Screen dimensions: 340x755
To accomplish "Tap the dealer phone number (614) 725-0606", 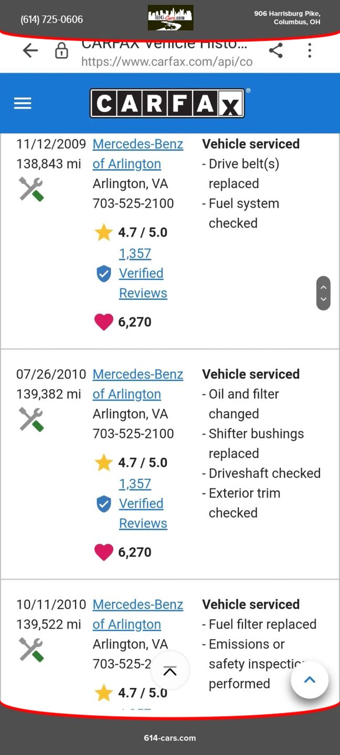I will click(x=51, y=19).
